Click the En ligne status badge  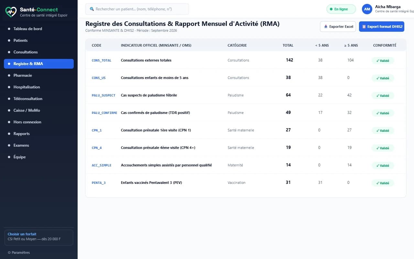[341, 9]
